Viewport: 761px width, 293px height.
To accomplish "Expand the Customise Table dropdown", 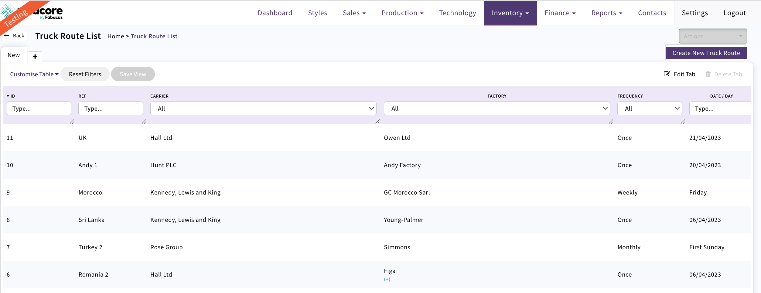I will pyautogui.click(x=34, y=74).
